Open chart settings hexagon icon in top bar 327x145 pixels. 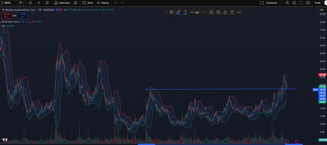[x=294, y=3]
